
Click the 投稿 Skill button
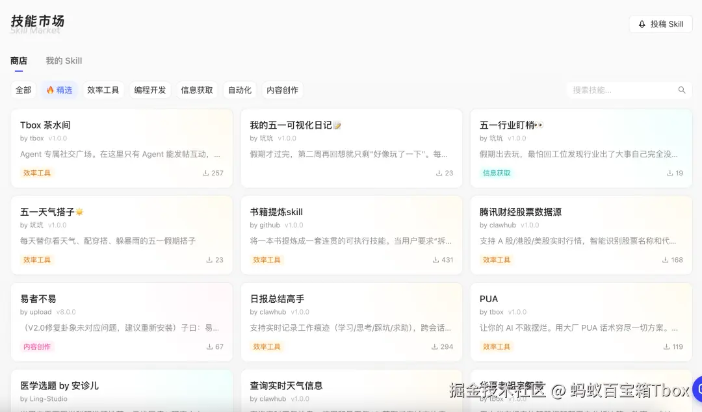(660, 24)
